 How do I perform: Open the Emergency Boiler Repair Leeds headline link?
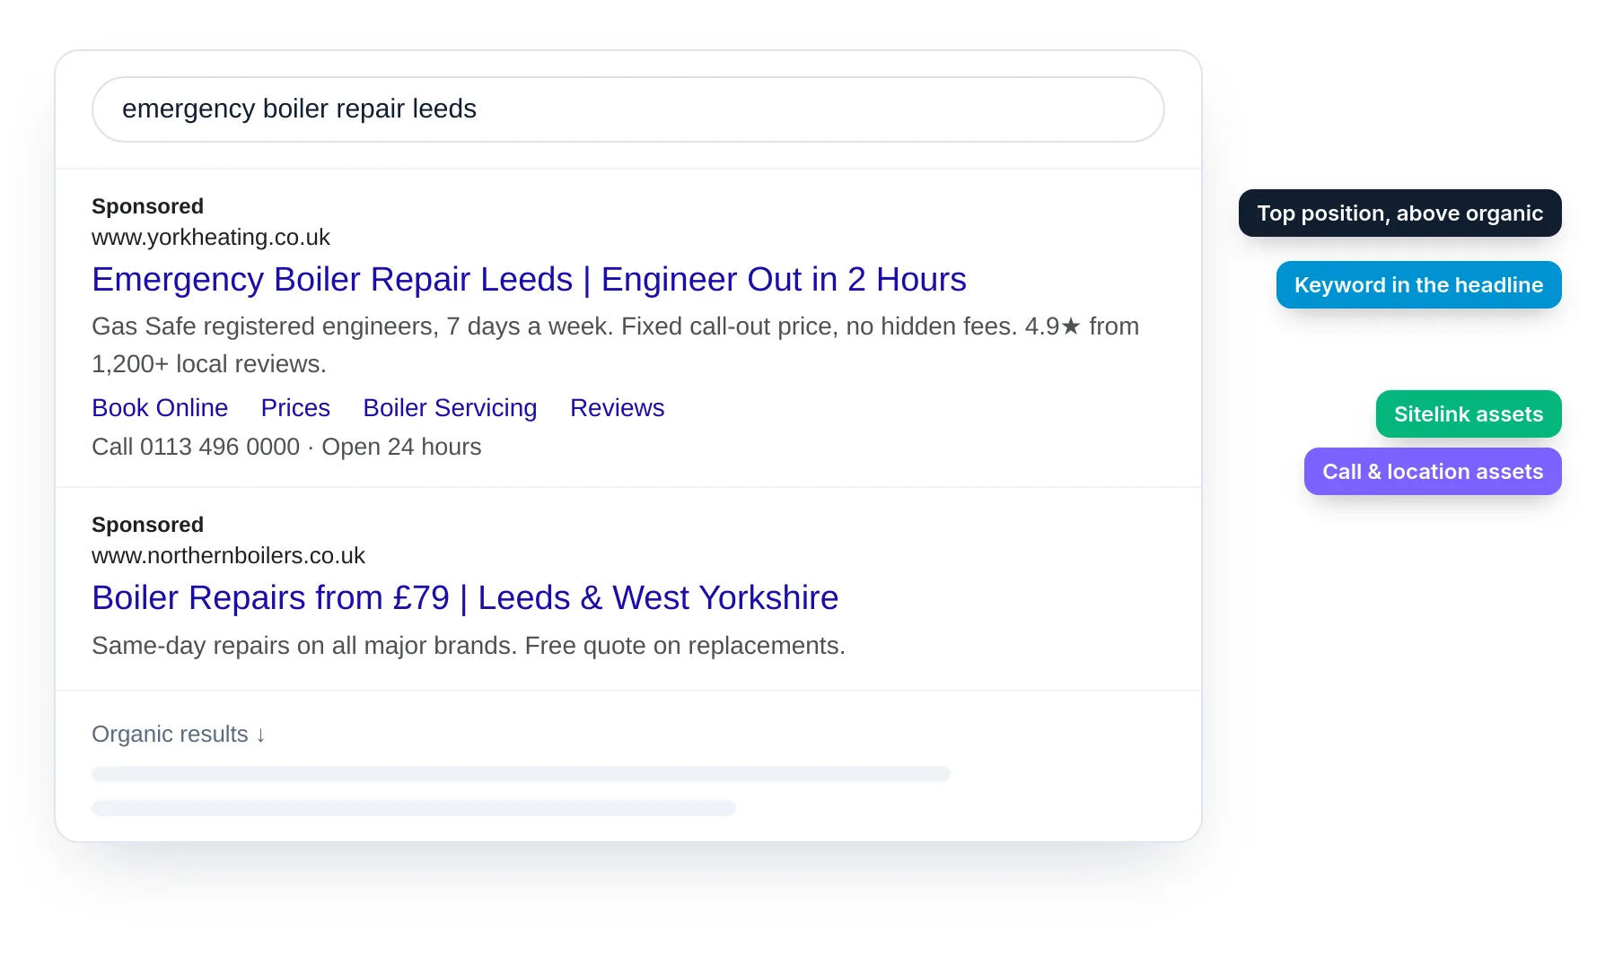coord(529,280)
